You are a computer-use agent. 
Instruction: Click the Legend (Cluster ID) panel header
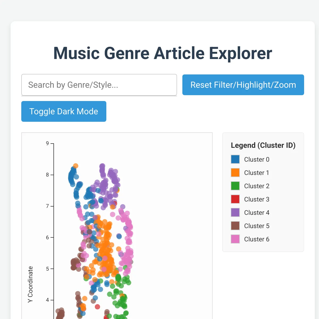click(263, 145)
